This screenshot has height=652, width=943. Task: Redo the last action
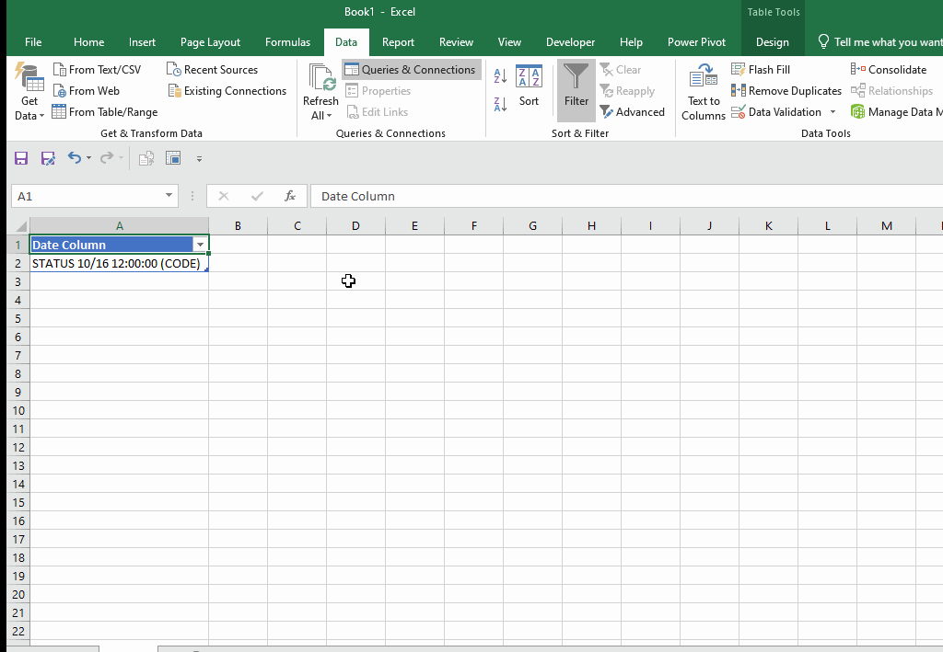[x=107, y=158]
